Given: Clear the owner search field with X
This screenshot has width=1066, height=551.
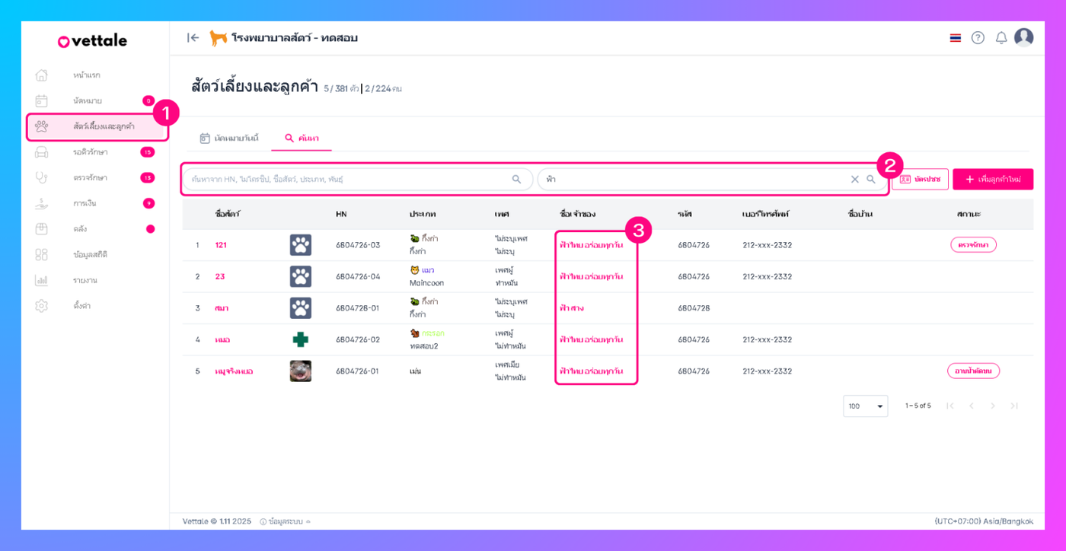Looking at the screenshot, I should tap(854, 180).
